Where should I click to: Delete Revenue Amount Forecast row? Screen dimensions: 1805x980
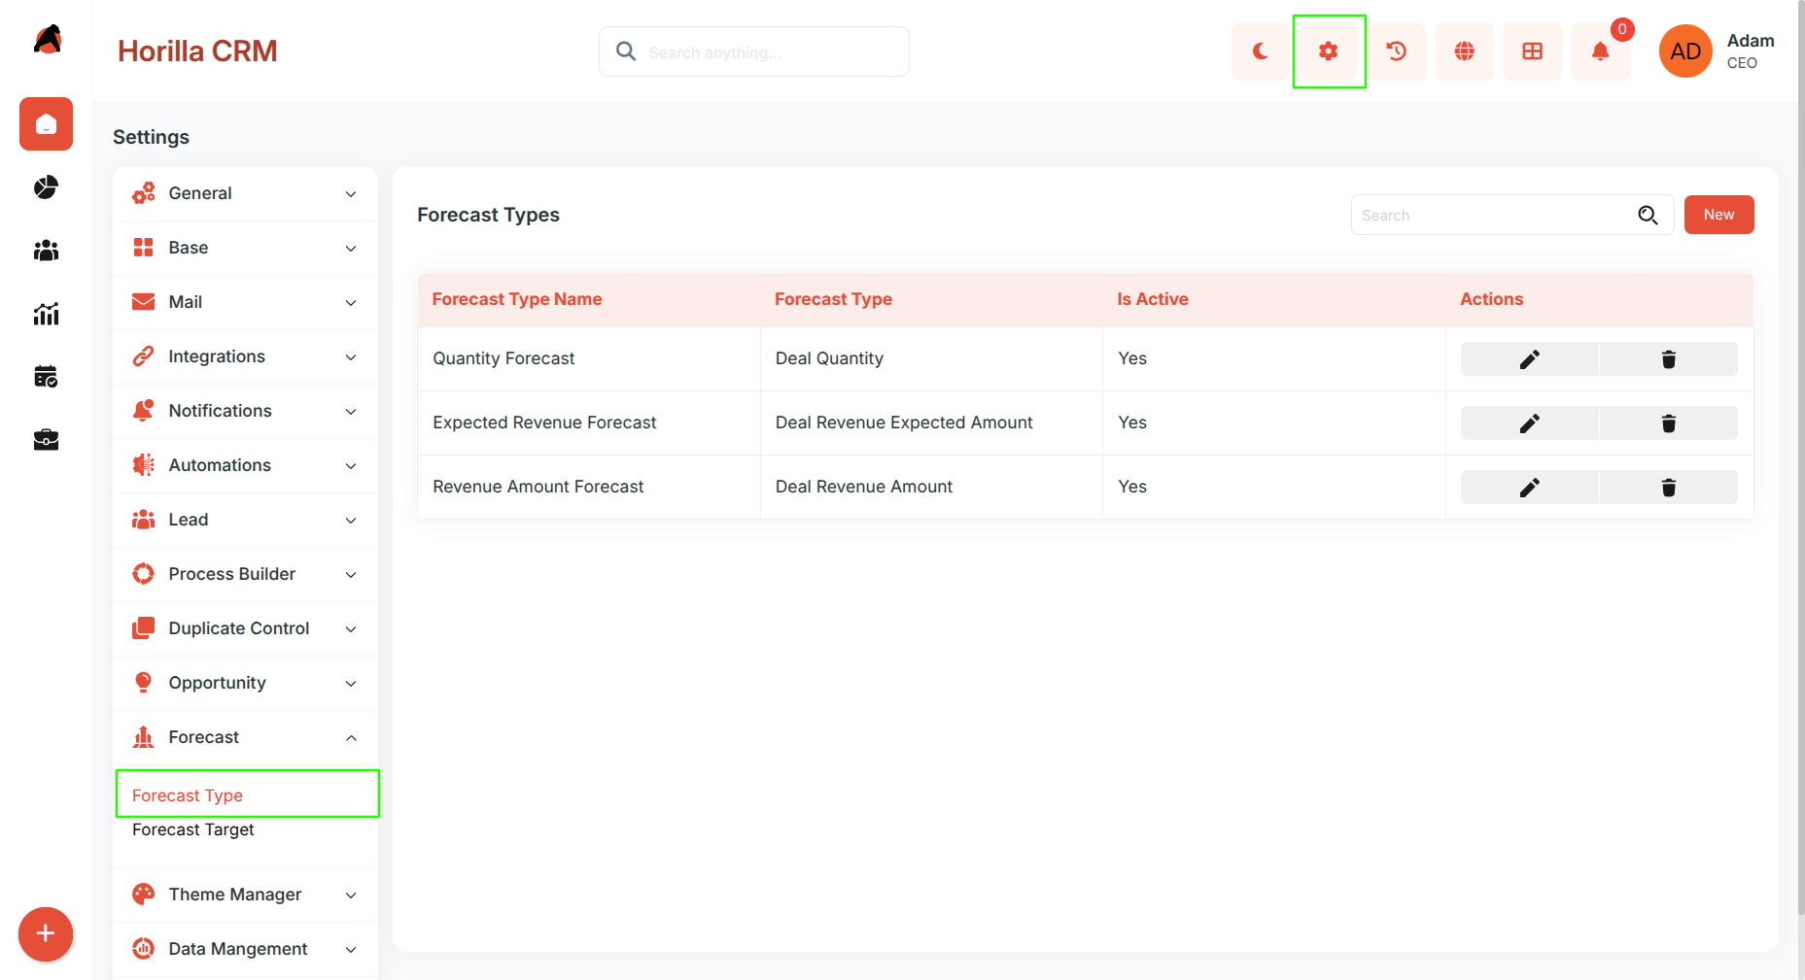click(x=1669, y=488)
